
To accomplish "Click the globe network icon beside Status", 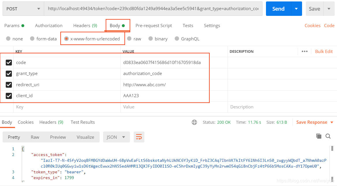I will pos(194,122).
